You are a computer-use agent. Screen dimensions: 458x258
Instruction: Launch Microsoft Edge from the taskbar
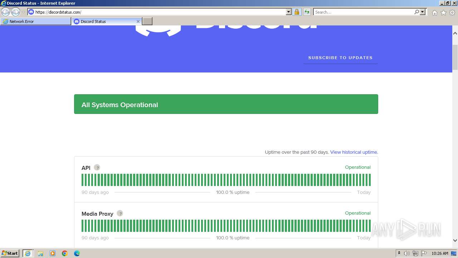[77, 253]
